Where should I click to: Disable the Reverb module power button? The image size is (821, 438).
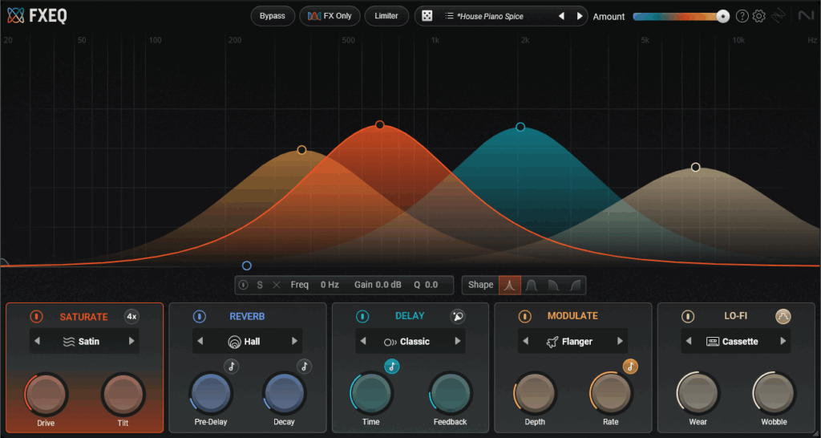click(x=199, y=316)
